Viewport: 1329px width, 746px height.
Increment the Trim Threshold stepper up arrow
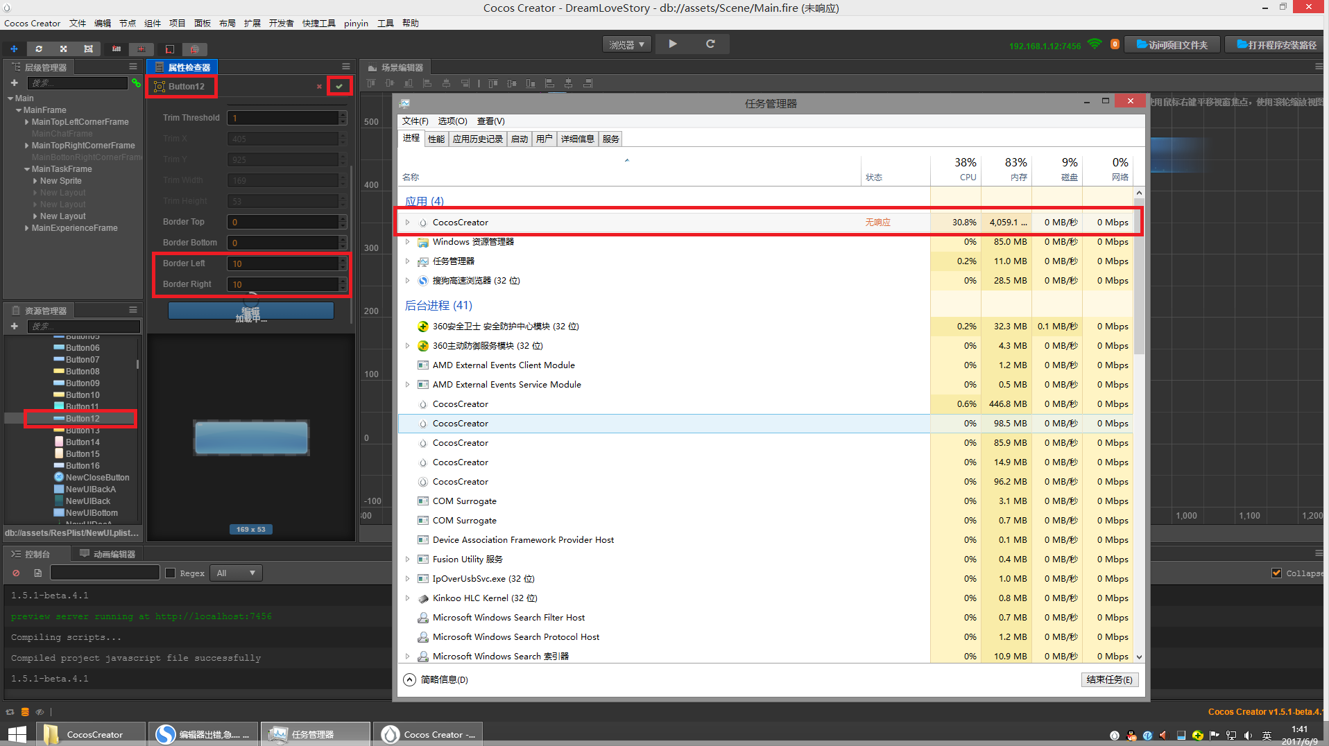point(343,114)
